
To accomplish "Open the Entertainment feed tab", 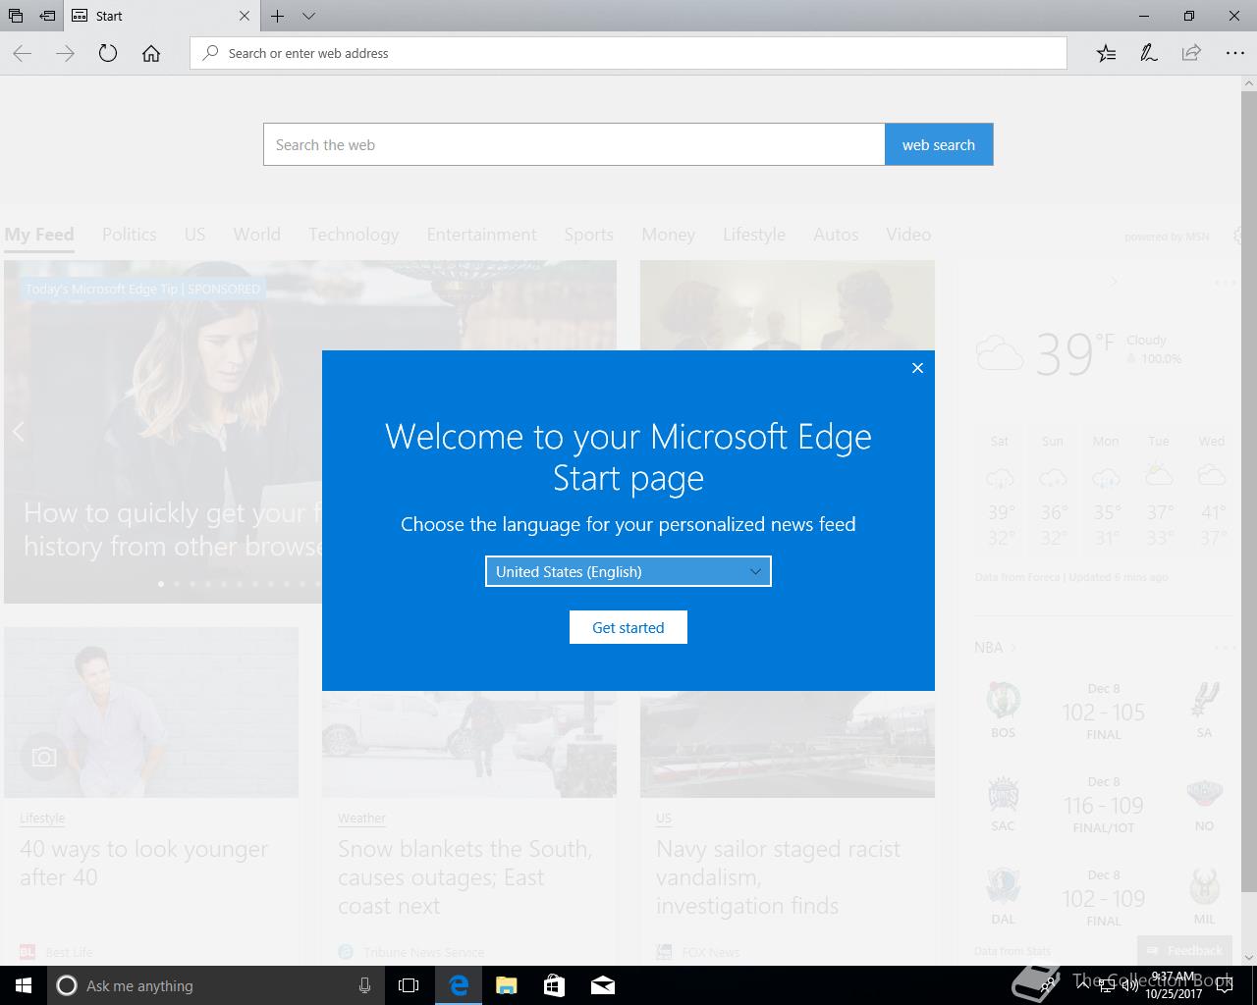I will coord(482,235).
